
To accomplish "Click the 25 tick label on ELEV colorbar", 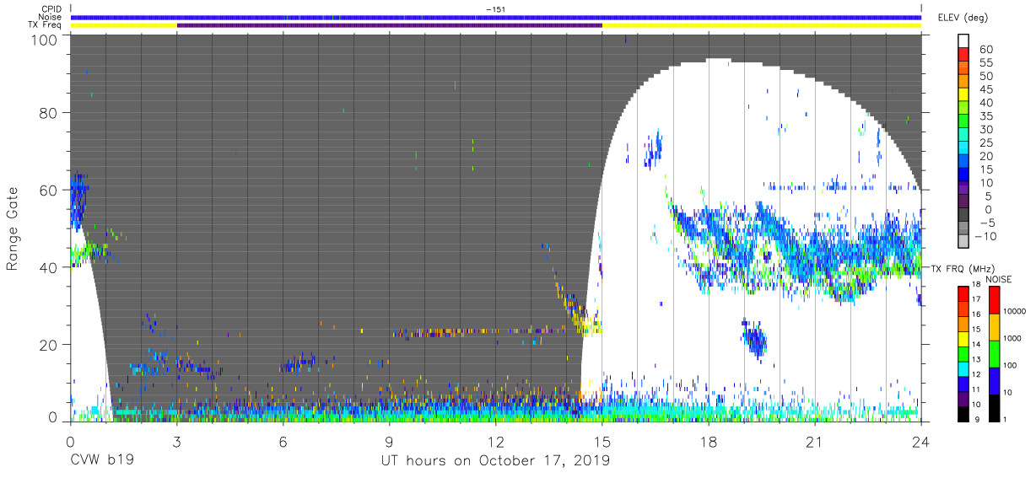I will point(985,142).
